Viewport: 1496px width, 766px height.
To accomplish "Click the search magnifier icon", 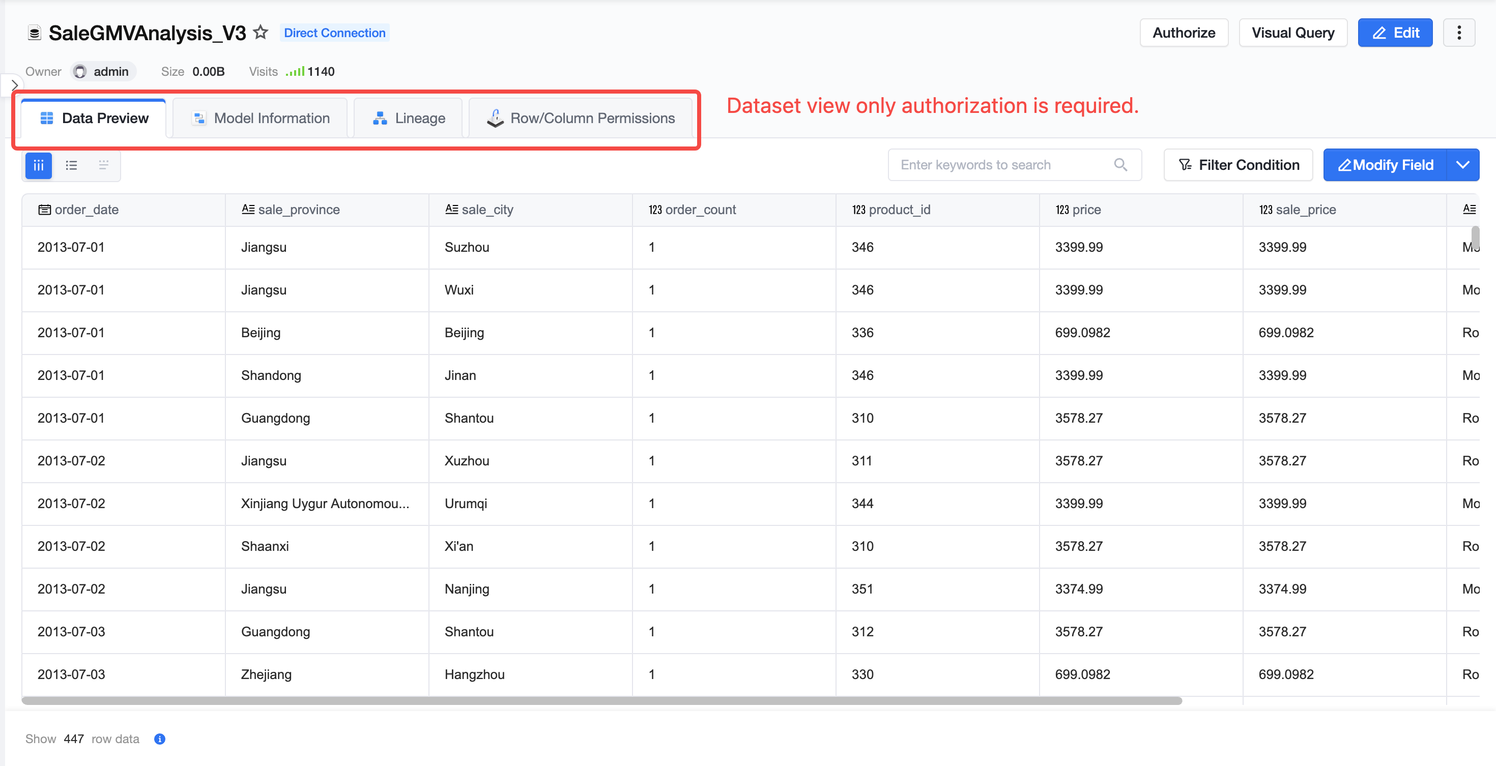I will coord(1120,165).
